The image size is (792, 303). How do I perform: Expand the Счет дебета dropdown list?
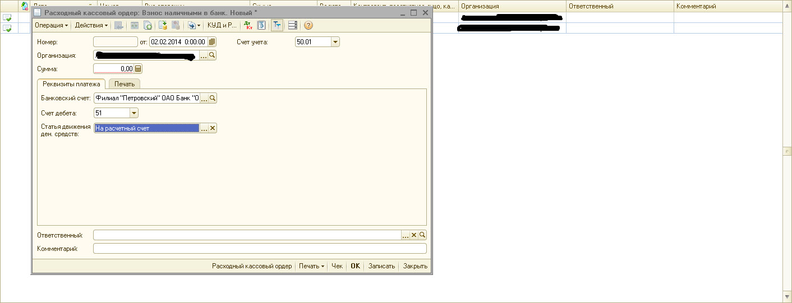133,113
